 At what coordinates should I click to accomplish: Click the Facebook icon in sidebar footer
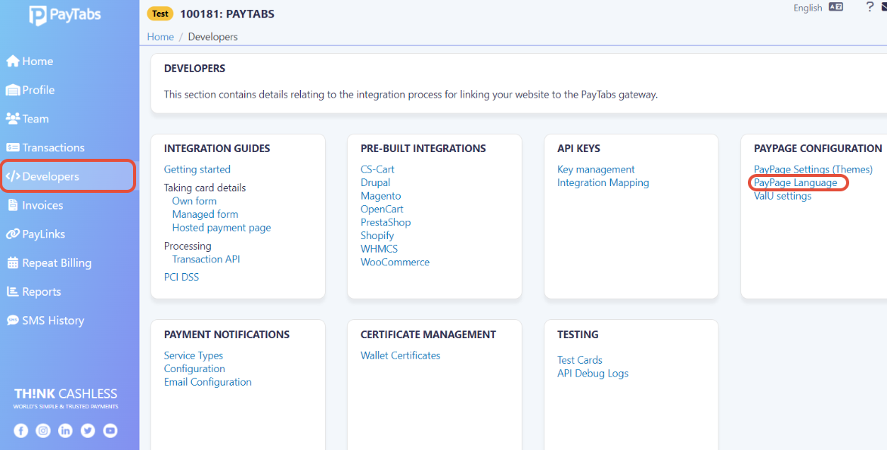click(21, 430)
